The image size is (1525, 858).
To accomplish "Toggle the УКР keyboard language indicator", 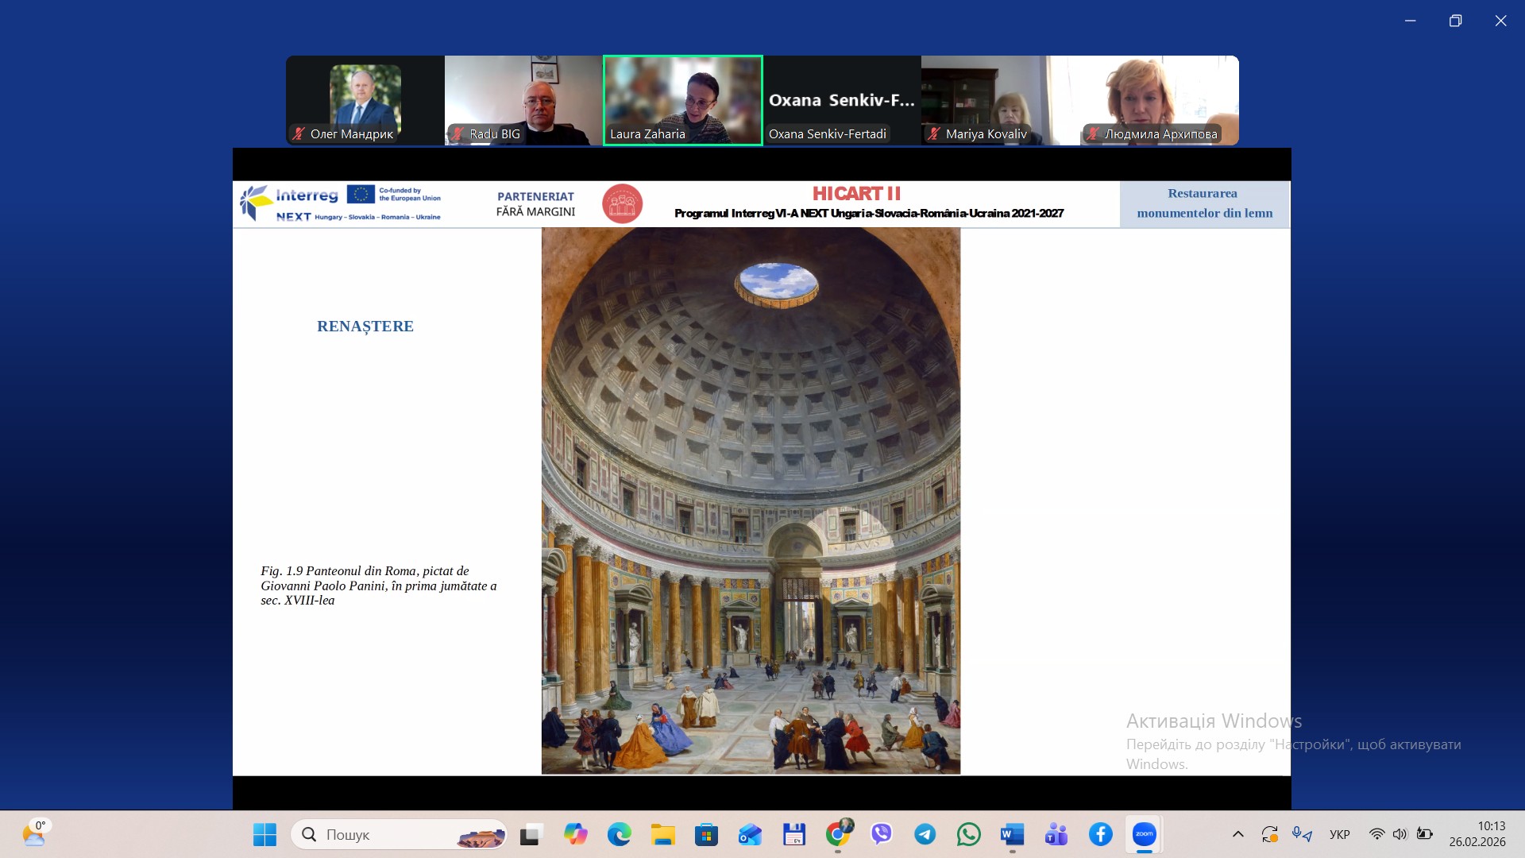I will (x=1339, y=834).
